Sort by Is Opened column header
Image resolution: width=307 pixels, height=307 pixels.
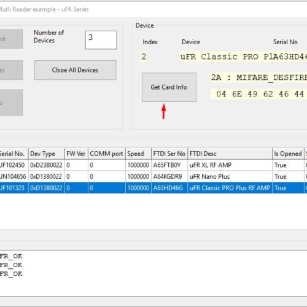click(289, 153)
